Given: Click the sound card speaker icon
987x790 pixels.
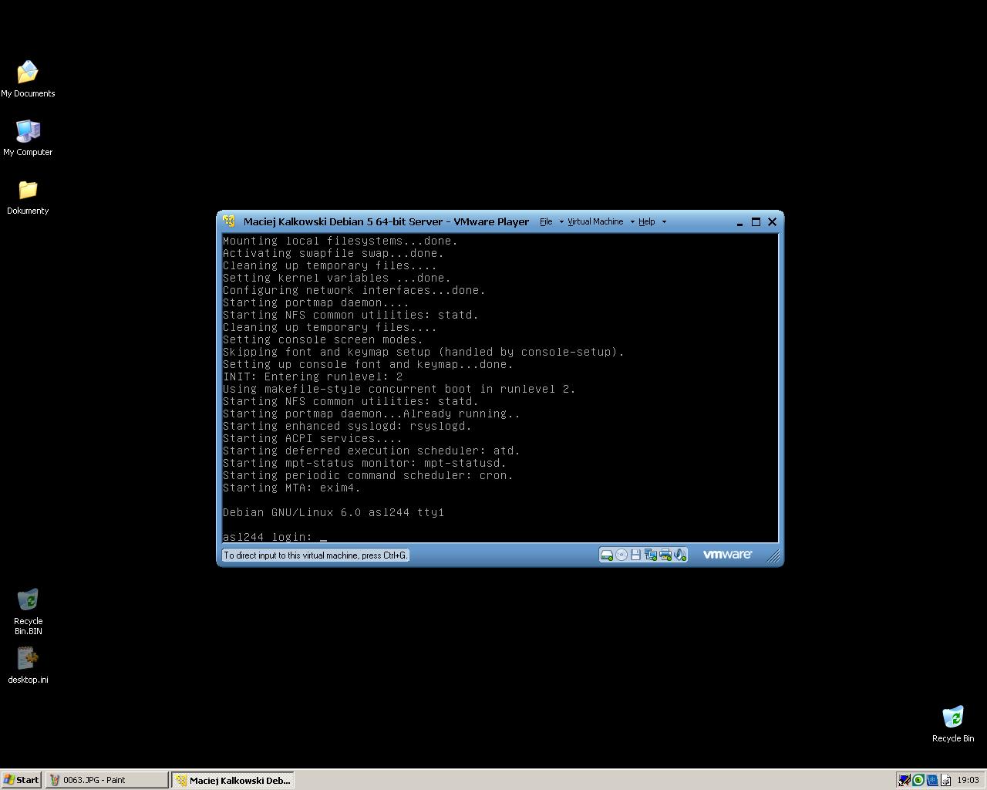Looking at the screenshot, I should pyautogui.click(x=679, y=555).
